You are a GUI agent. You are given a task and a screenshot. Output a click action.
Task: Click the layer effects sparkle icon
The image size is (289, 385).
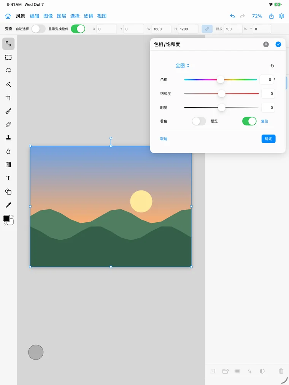[250, 371]
